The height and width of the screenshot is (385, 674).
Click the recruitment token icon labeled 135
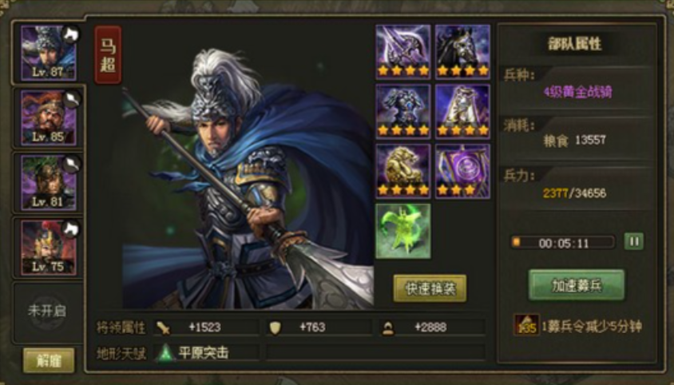(x=526, y=325)
